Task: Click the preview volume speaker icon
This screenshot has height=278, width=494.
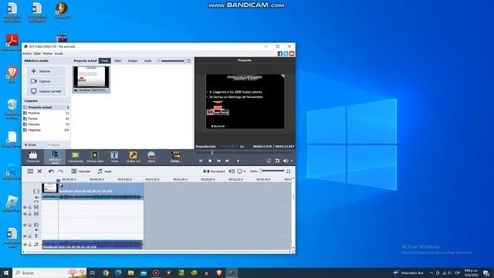Action: [286, 161]
